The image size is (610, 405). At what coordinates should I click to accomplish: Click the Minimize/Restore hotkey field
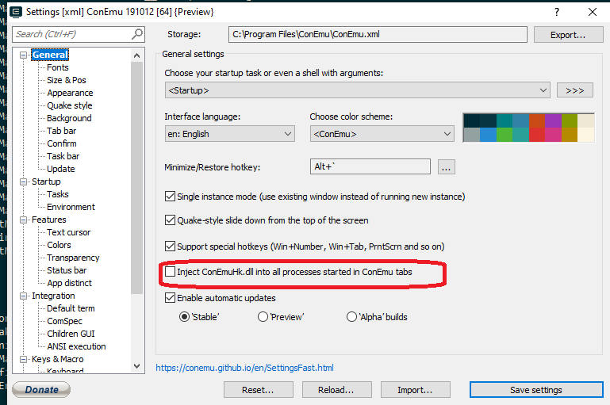370,166
